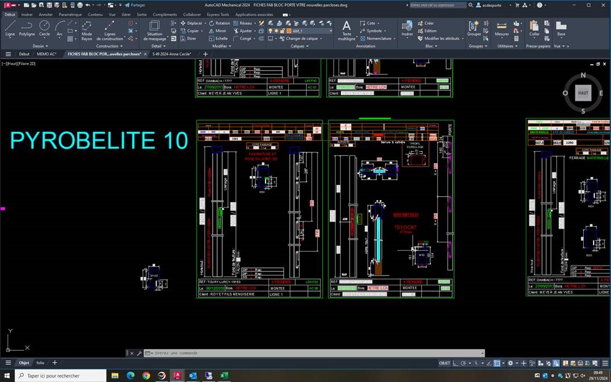Apply the Rotation tool

coord(219,23)
